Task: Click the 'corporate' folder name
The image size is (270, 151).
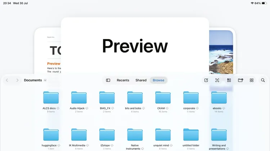Action: coord(189,108)
